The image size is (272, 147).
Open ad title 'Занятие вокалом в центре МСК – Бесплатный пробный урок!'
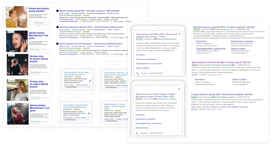tap(91, 27)
